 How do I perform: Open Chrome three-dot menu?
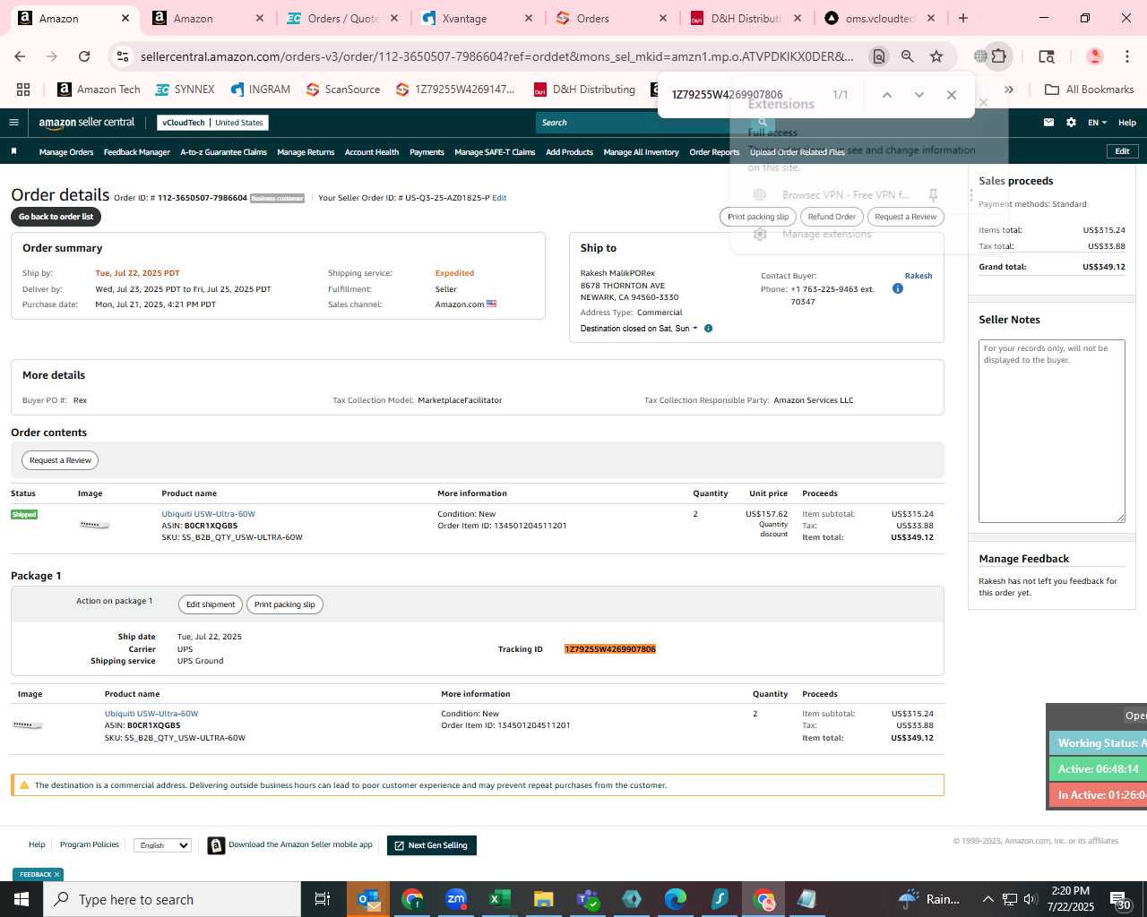click(x=1126, y=56)
